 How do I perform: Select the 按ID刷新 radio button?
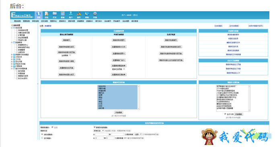42,138
